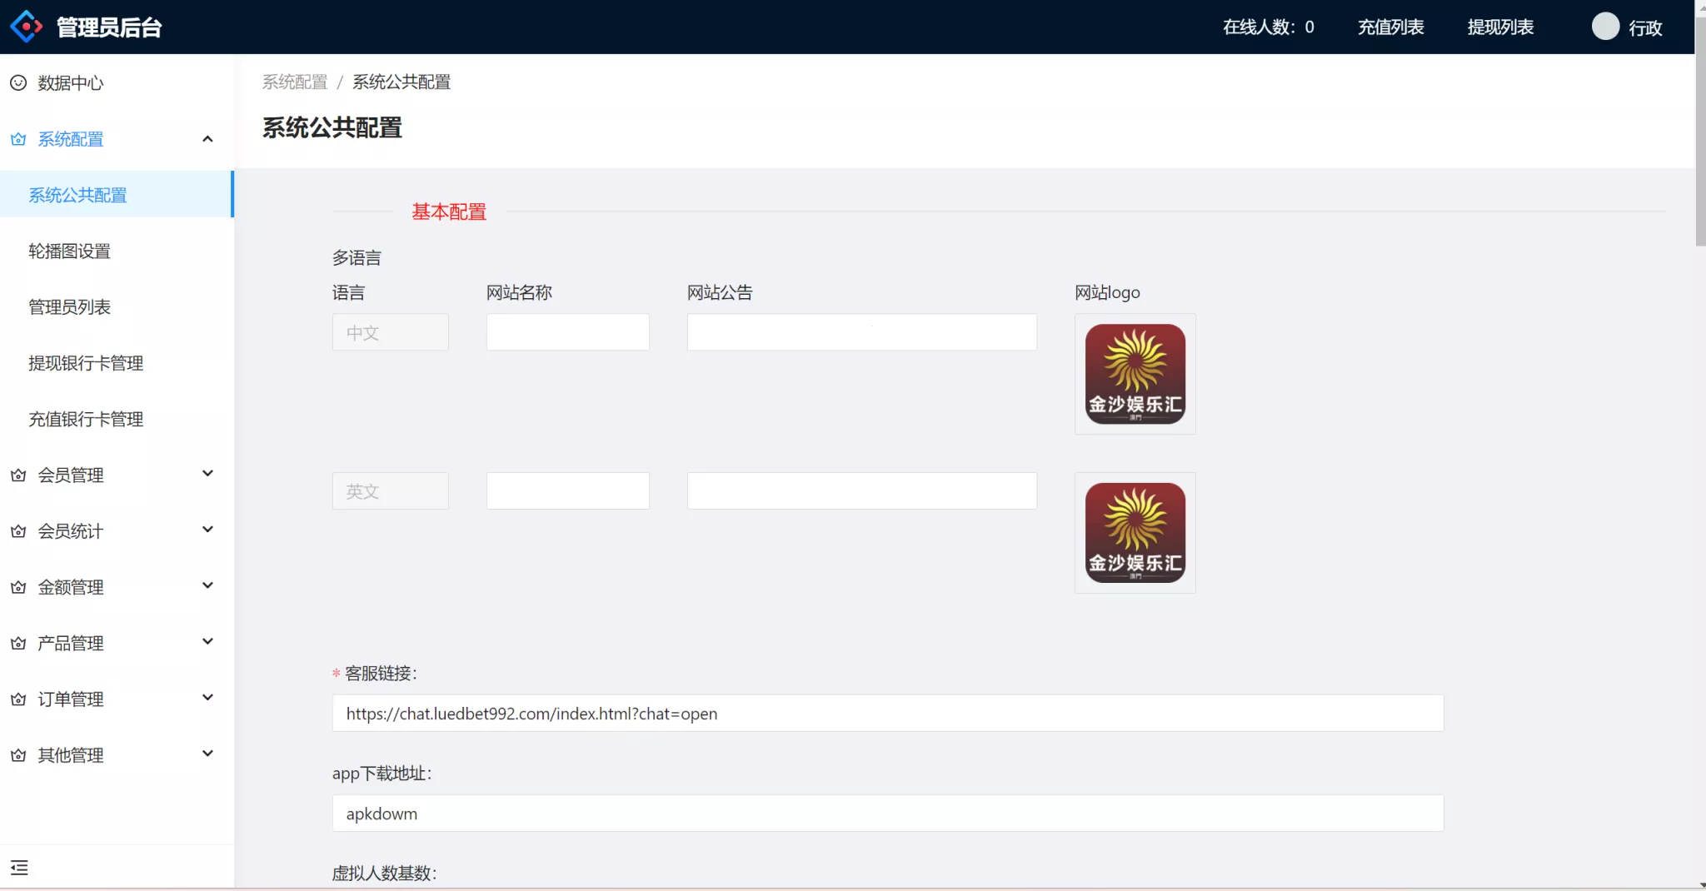
Task: Collapse the 系统配置 section with up chevron
Action: click(208, 137)
